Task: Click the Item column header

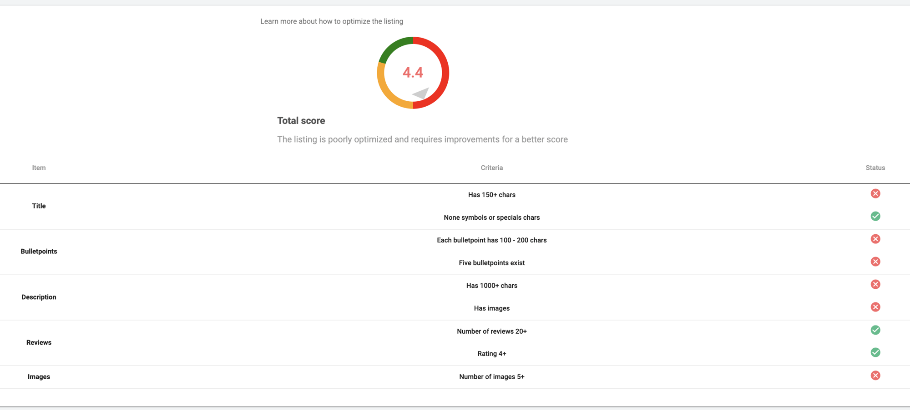Action: pos(39,168)
